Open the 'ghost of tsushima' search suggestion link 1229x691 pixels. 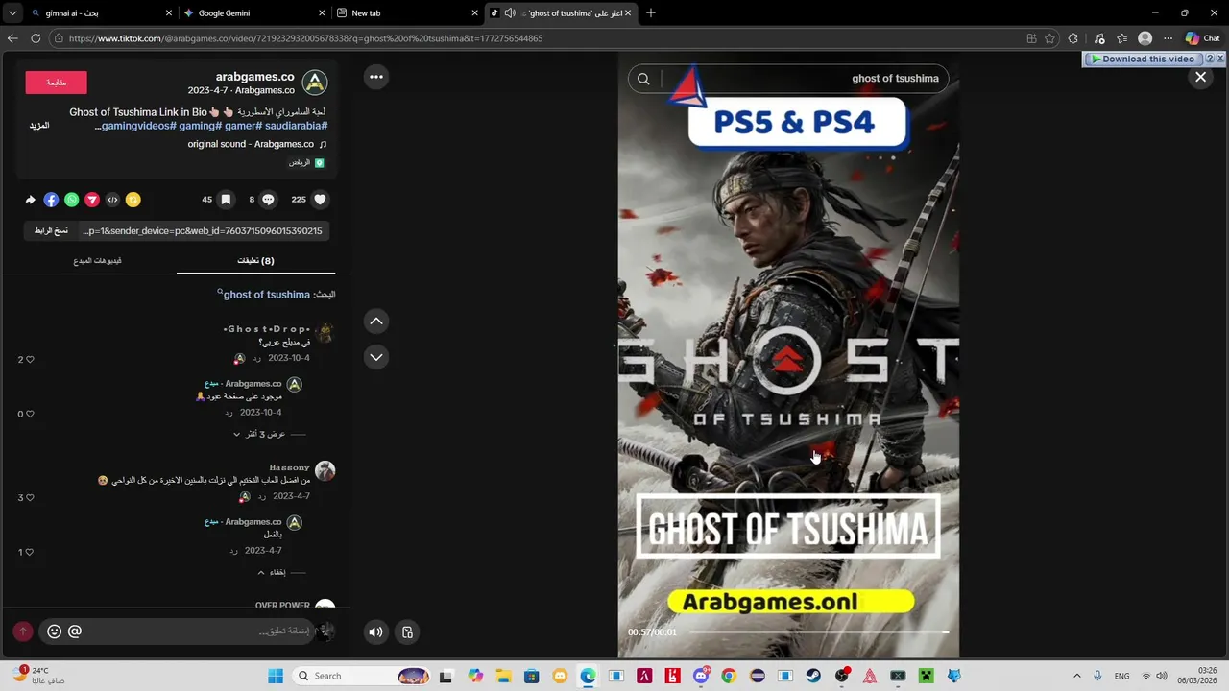pyautogui.click(x=266, y=295)
